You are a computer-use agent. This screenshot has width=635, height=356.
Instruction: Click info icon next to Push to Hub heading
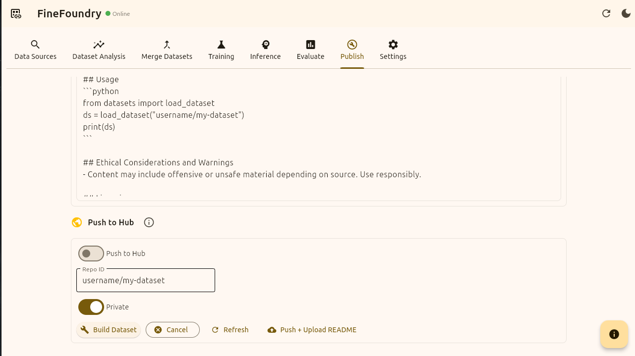tap(149, 222)
